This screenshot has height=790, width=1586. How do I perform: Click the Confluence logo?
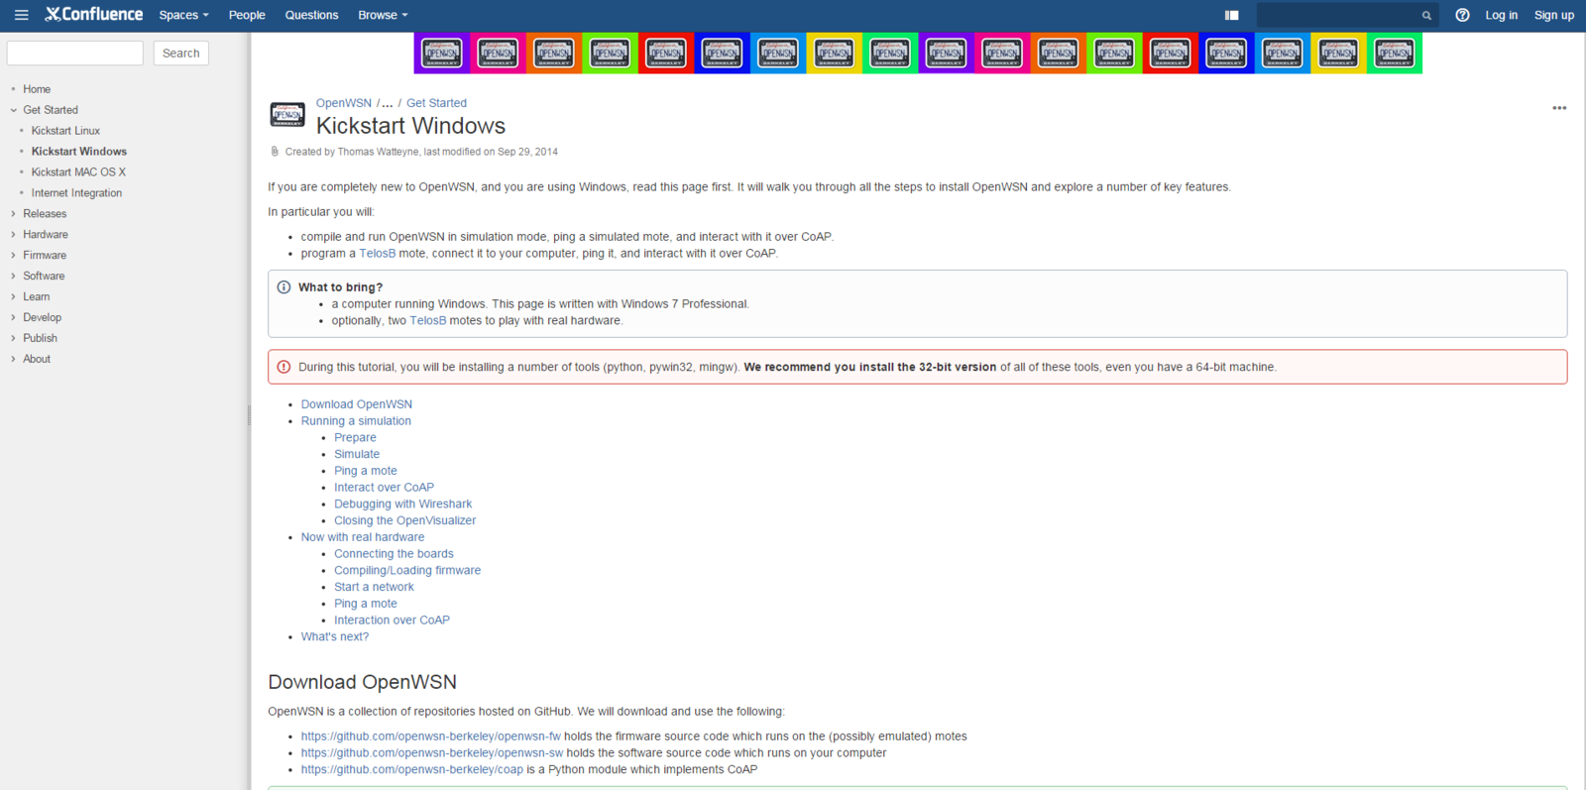click(94, 14)
